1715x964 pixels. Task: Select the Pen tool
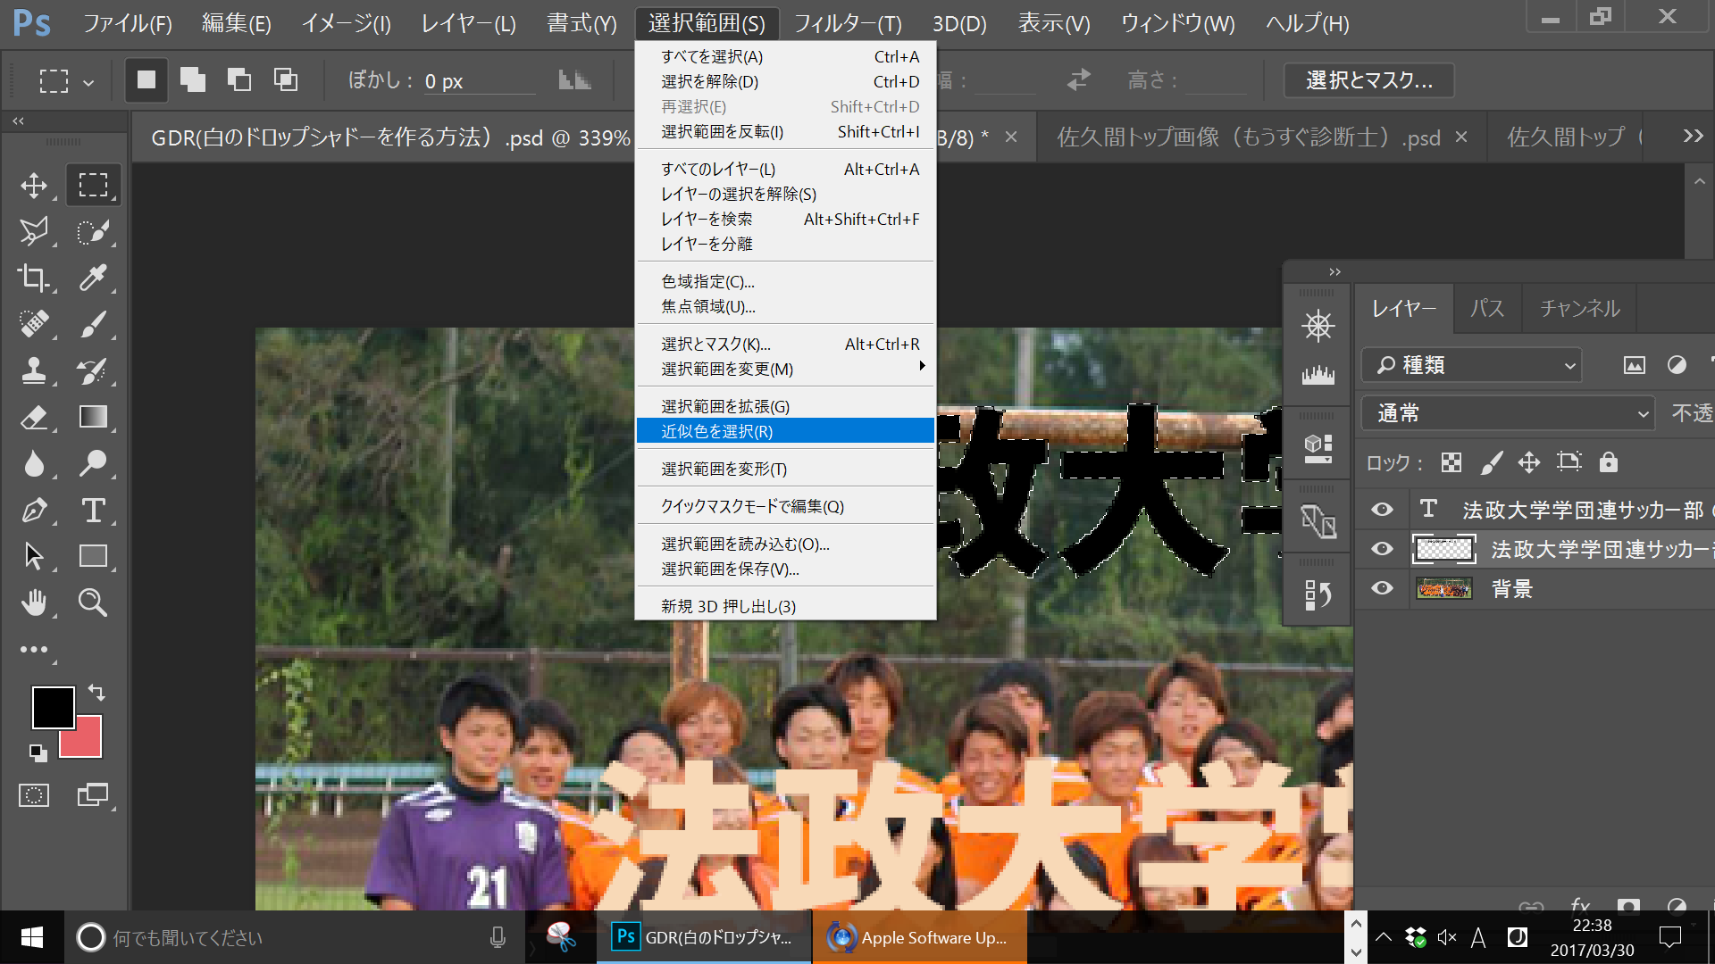click(x=34, y=510)
